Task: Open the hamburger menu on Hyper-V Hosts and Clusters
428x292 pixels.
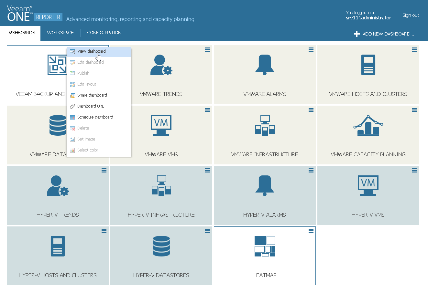Action: tap(104, 231)
